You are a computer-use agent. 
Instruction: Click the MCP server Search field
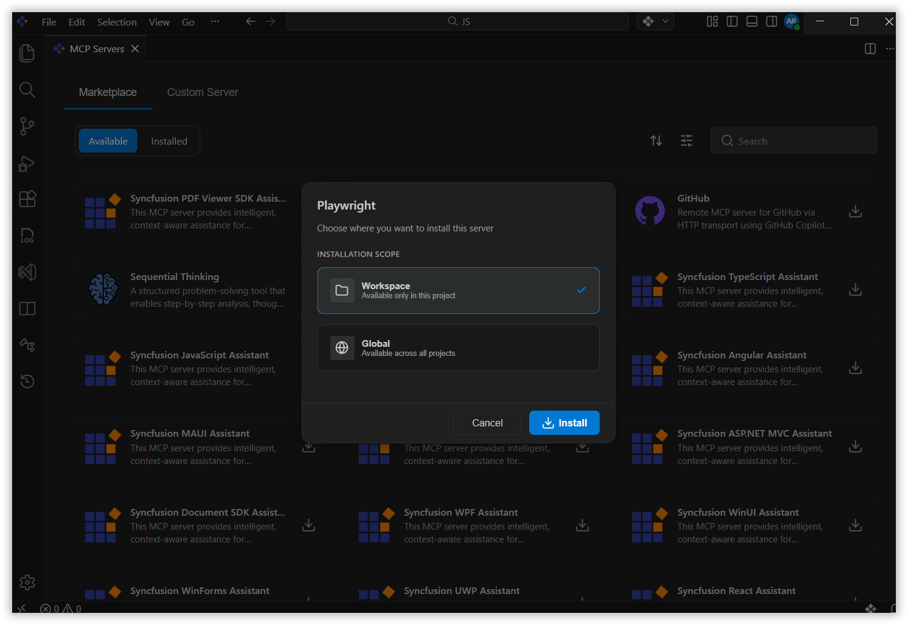pyautogui.click(x=794, y=141)
